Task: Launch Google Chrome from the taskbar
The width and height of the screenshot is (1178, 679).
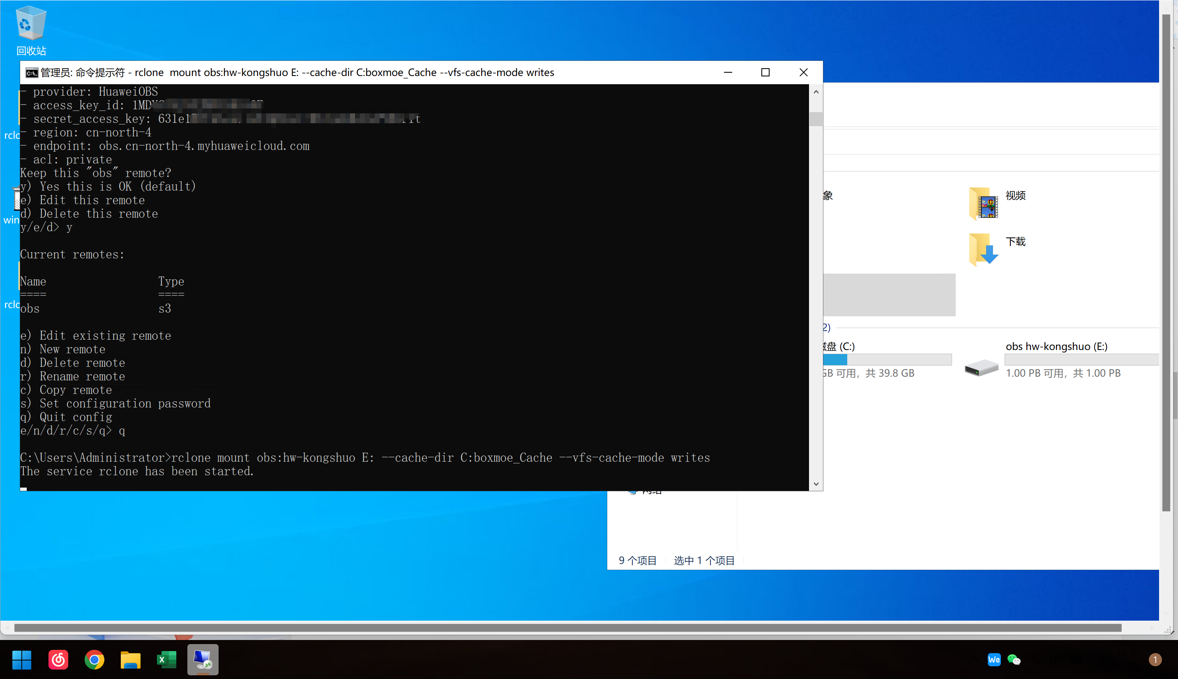Action: (x=94, y=660)
